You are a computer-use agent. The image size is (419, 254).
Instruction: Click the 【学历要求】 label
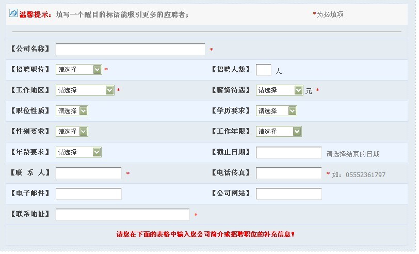231,110
